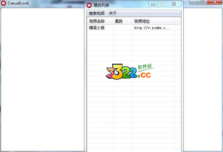Image resolution: width=223 pixels, height=152 pixels.
Task: Sort by the 视频名称 column header
Action: tap(100, 21)
